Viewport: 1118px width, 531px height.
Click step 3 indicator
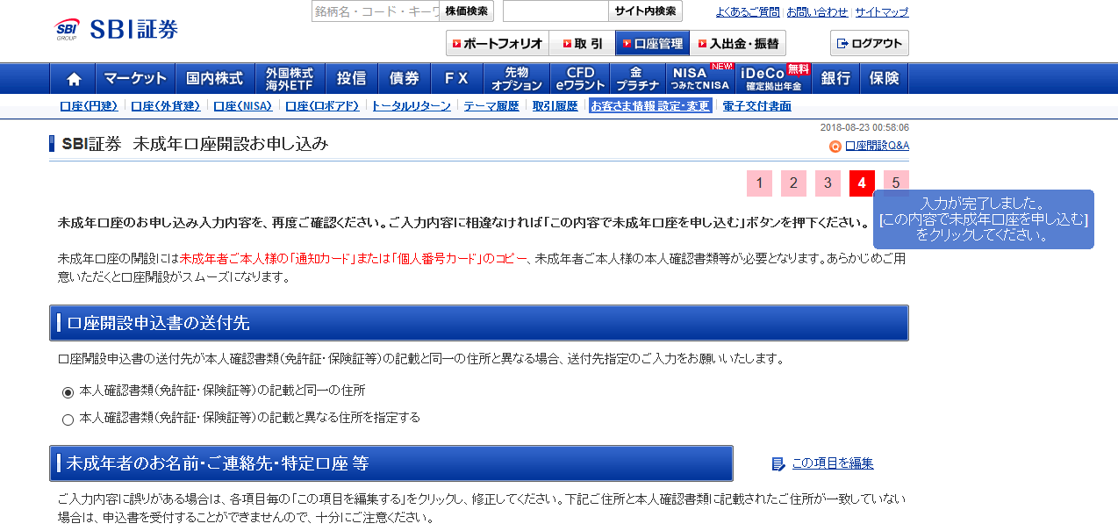pyautogui.click(x=828, y=183)
